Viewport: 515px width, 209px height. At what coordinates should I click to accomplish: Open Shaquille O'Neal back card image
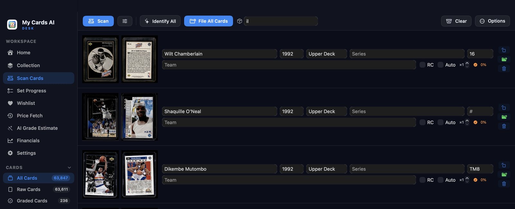tap(139, 117)
